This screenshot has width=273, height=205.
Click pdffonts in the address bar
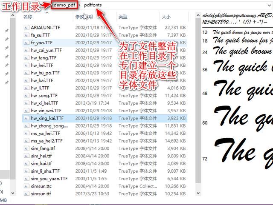[93, 5]
